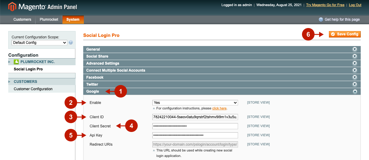Open the 'click here' configuration instructions link
The image size is (369, 160).
coord(219,108)
